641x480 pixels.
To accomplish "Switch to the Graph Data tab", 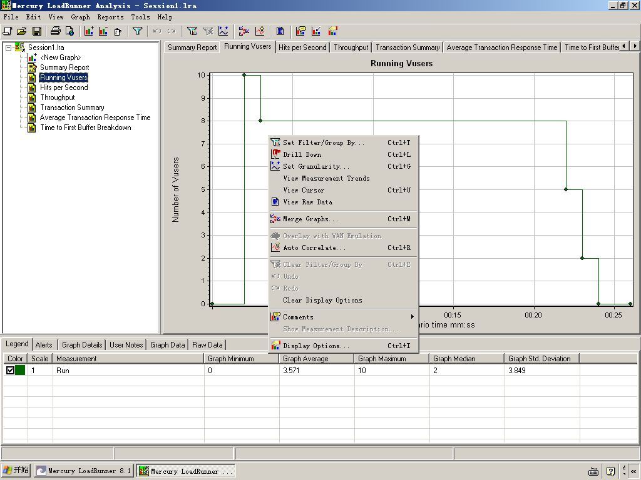I will coord(168,345).
